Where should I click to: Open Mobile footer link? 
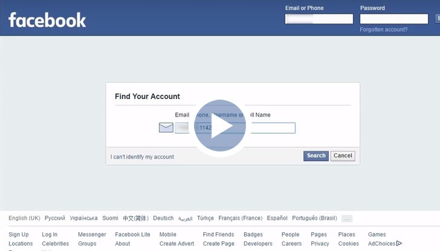168,235
